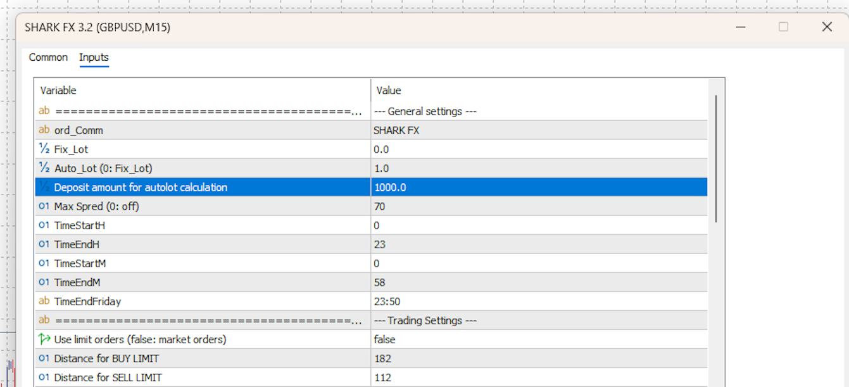Select the Deposit amount for autolot calculation row
The width and height of the screenshot is (849, 387).
pyautogui.click(x=371, y=187)
